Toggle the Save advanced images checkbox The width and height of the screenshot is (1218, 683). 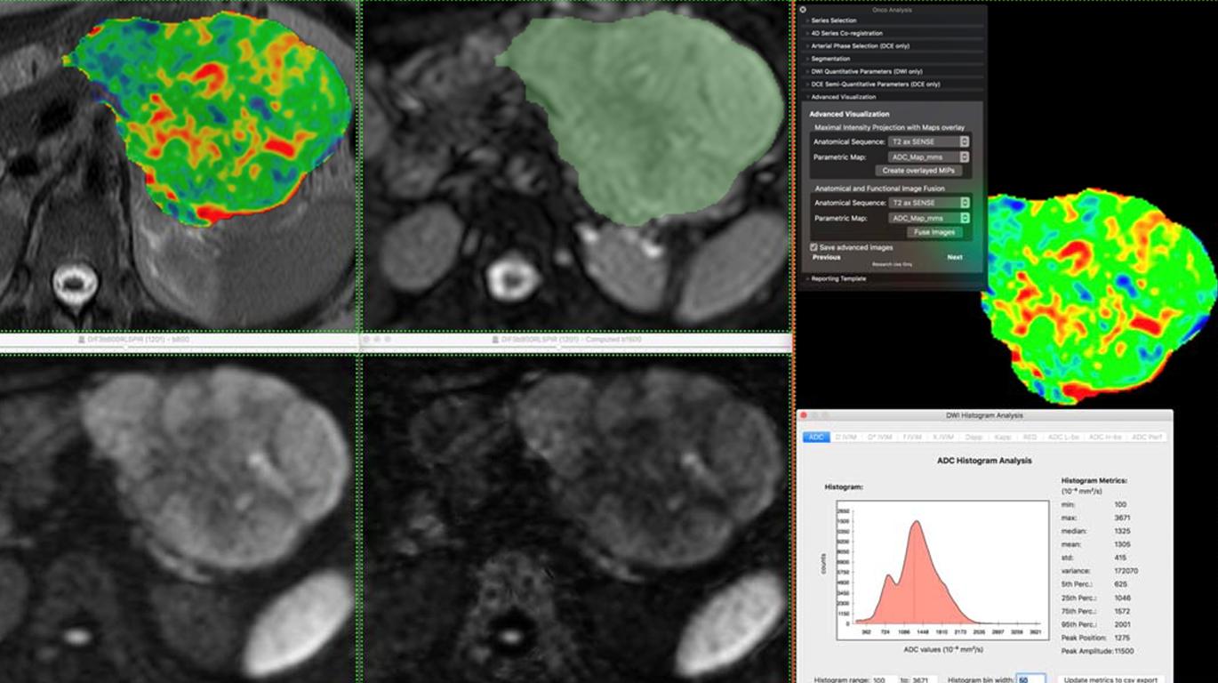click(x=812, y=245)
